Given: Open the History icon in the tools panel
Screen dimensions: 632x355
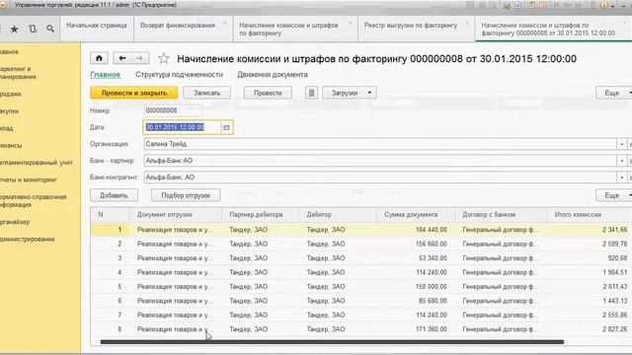Looking at the screenshot, I should coord(33,29).
